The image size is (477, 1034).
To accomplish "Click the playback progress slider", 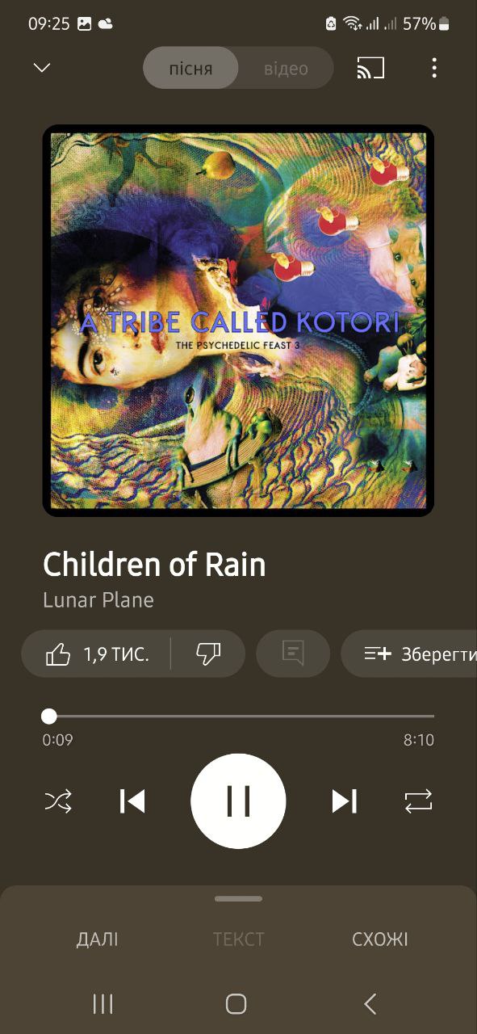I will [x=238, y=716].
